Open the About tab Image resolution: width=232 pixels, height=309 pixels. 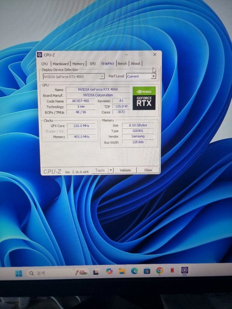tap(135, 63)
